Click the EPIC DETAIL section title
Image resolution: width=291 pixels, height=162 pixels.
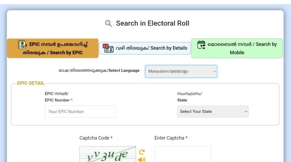(x=31, y=83)
